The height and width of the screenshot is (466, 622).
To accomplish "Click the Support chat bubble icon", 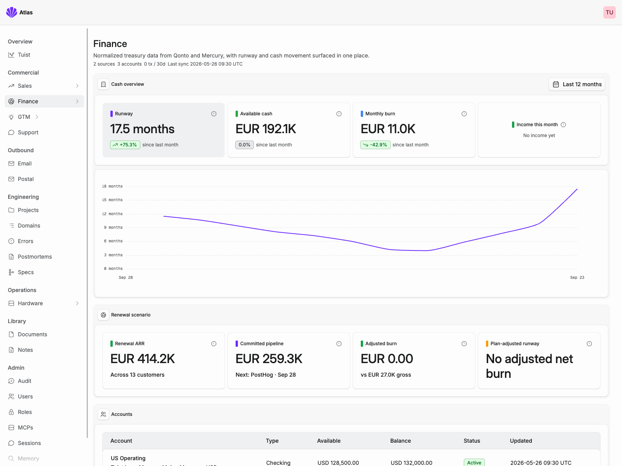I will (11, 132).
